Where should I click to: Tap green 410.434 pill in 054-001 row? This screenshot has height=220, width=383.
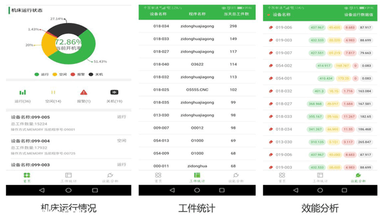click(x=326, y=78)
